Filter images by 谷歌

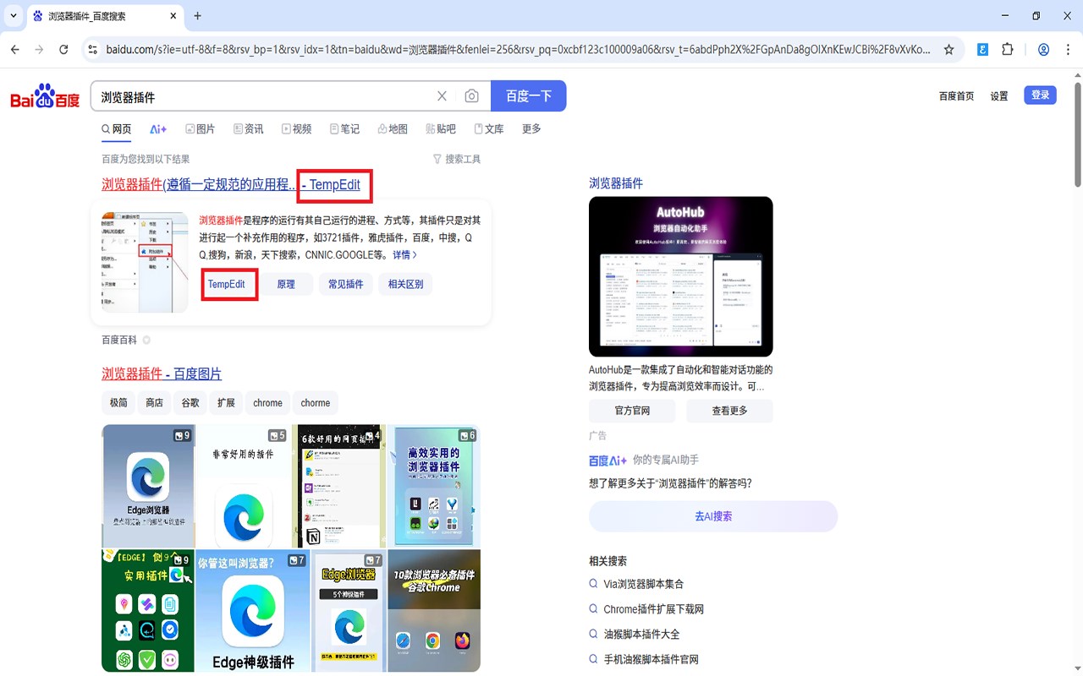[190, 403]
